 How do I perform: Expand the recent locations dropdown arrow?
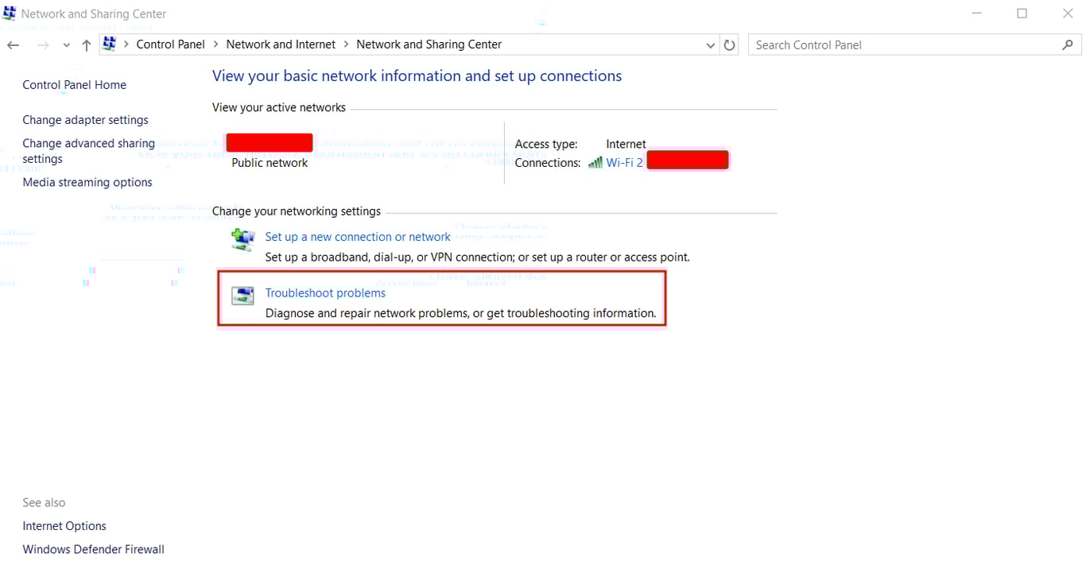66,45
